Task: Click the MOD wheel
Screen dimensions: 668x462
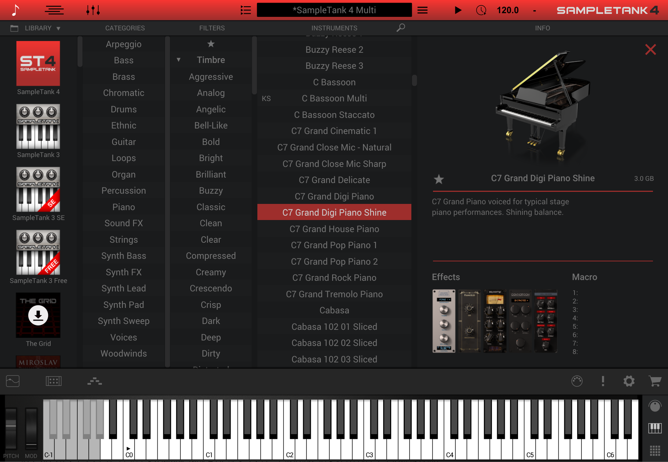Action: point(31,429)
